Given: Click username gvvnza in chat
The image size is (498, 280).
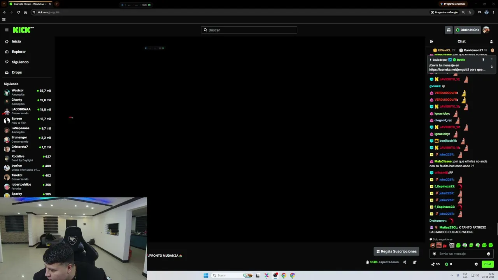Looking at the screenshot, I should click(435, 86).
